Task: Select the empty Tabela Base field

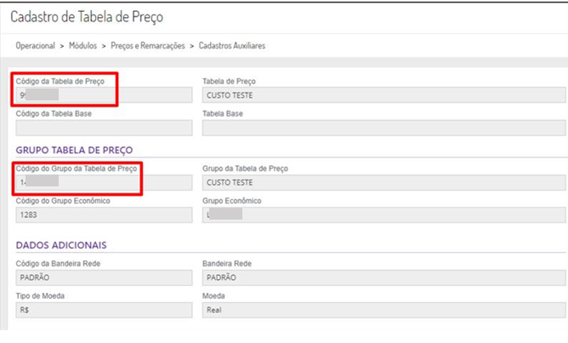Action: point(383,128)
